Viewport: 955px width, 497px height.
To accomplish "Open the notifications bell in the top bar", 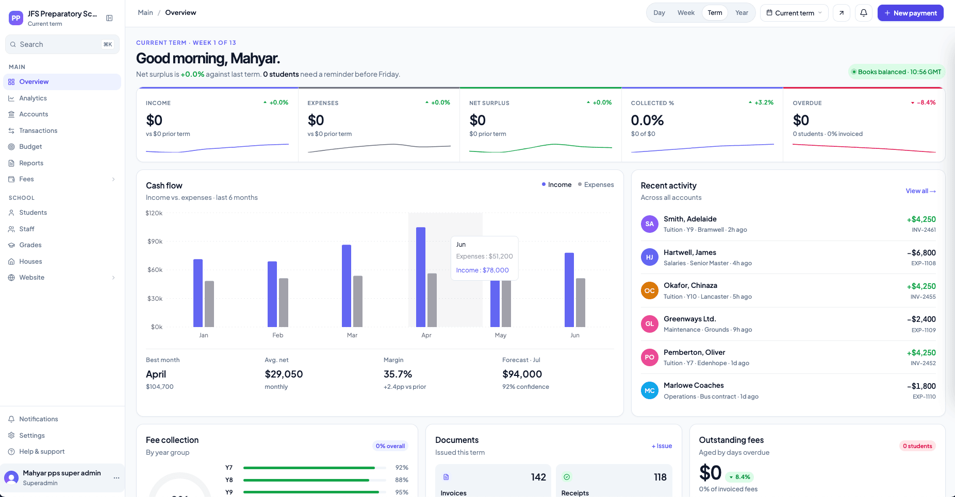I will (x=864, y=13).
